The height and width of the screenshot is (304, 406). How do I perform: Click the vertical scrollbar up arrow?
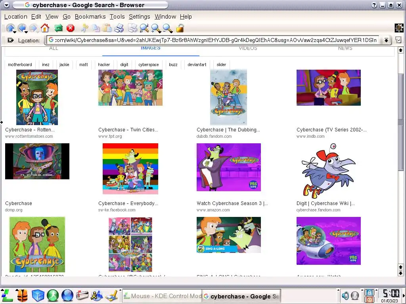400,50
